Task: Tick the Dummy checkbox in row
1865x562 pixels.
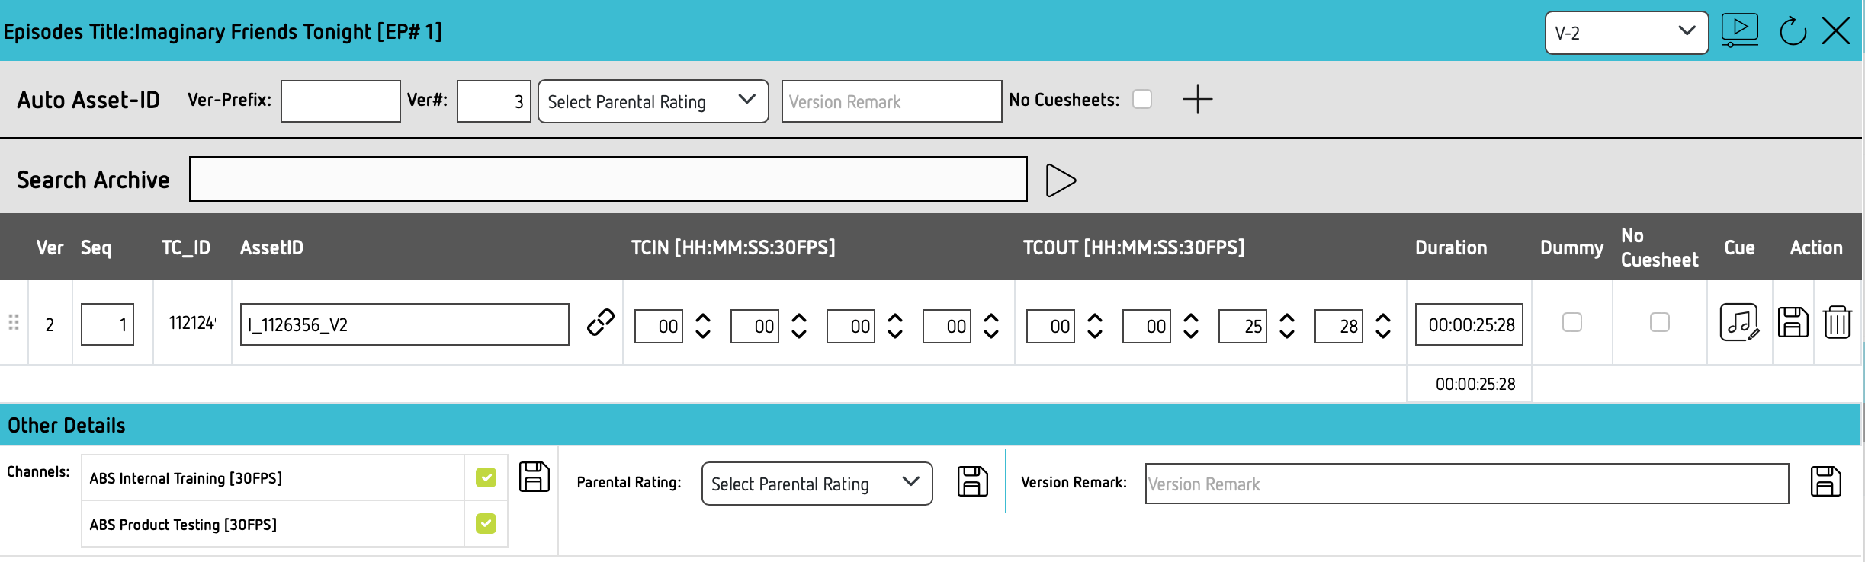Action: [x=1571, y=322]
